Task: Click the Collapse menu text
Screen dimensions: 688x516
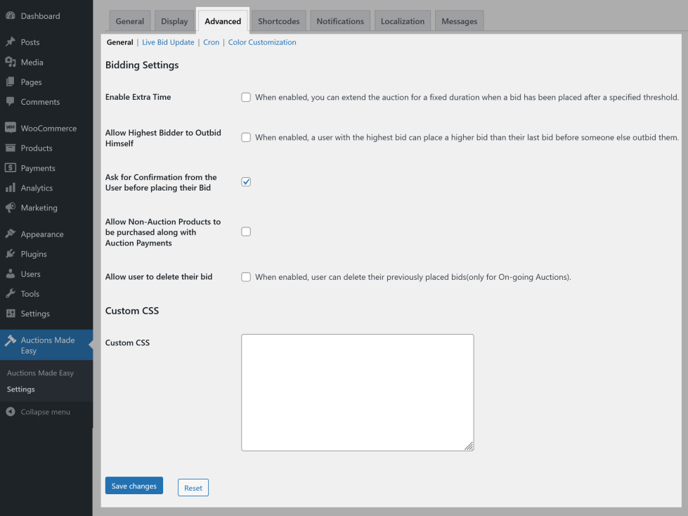Action: [x=45, y=411]
